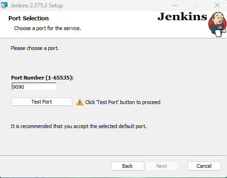This screenshot has height=178, width=227.
Task: Focus the port number field containing 9090
Action: (34, 86)
